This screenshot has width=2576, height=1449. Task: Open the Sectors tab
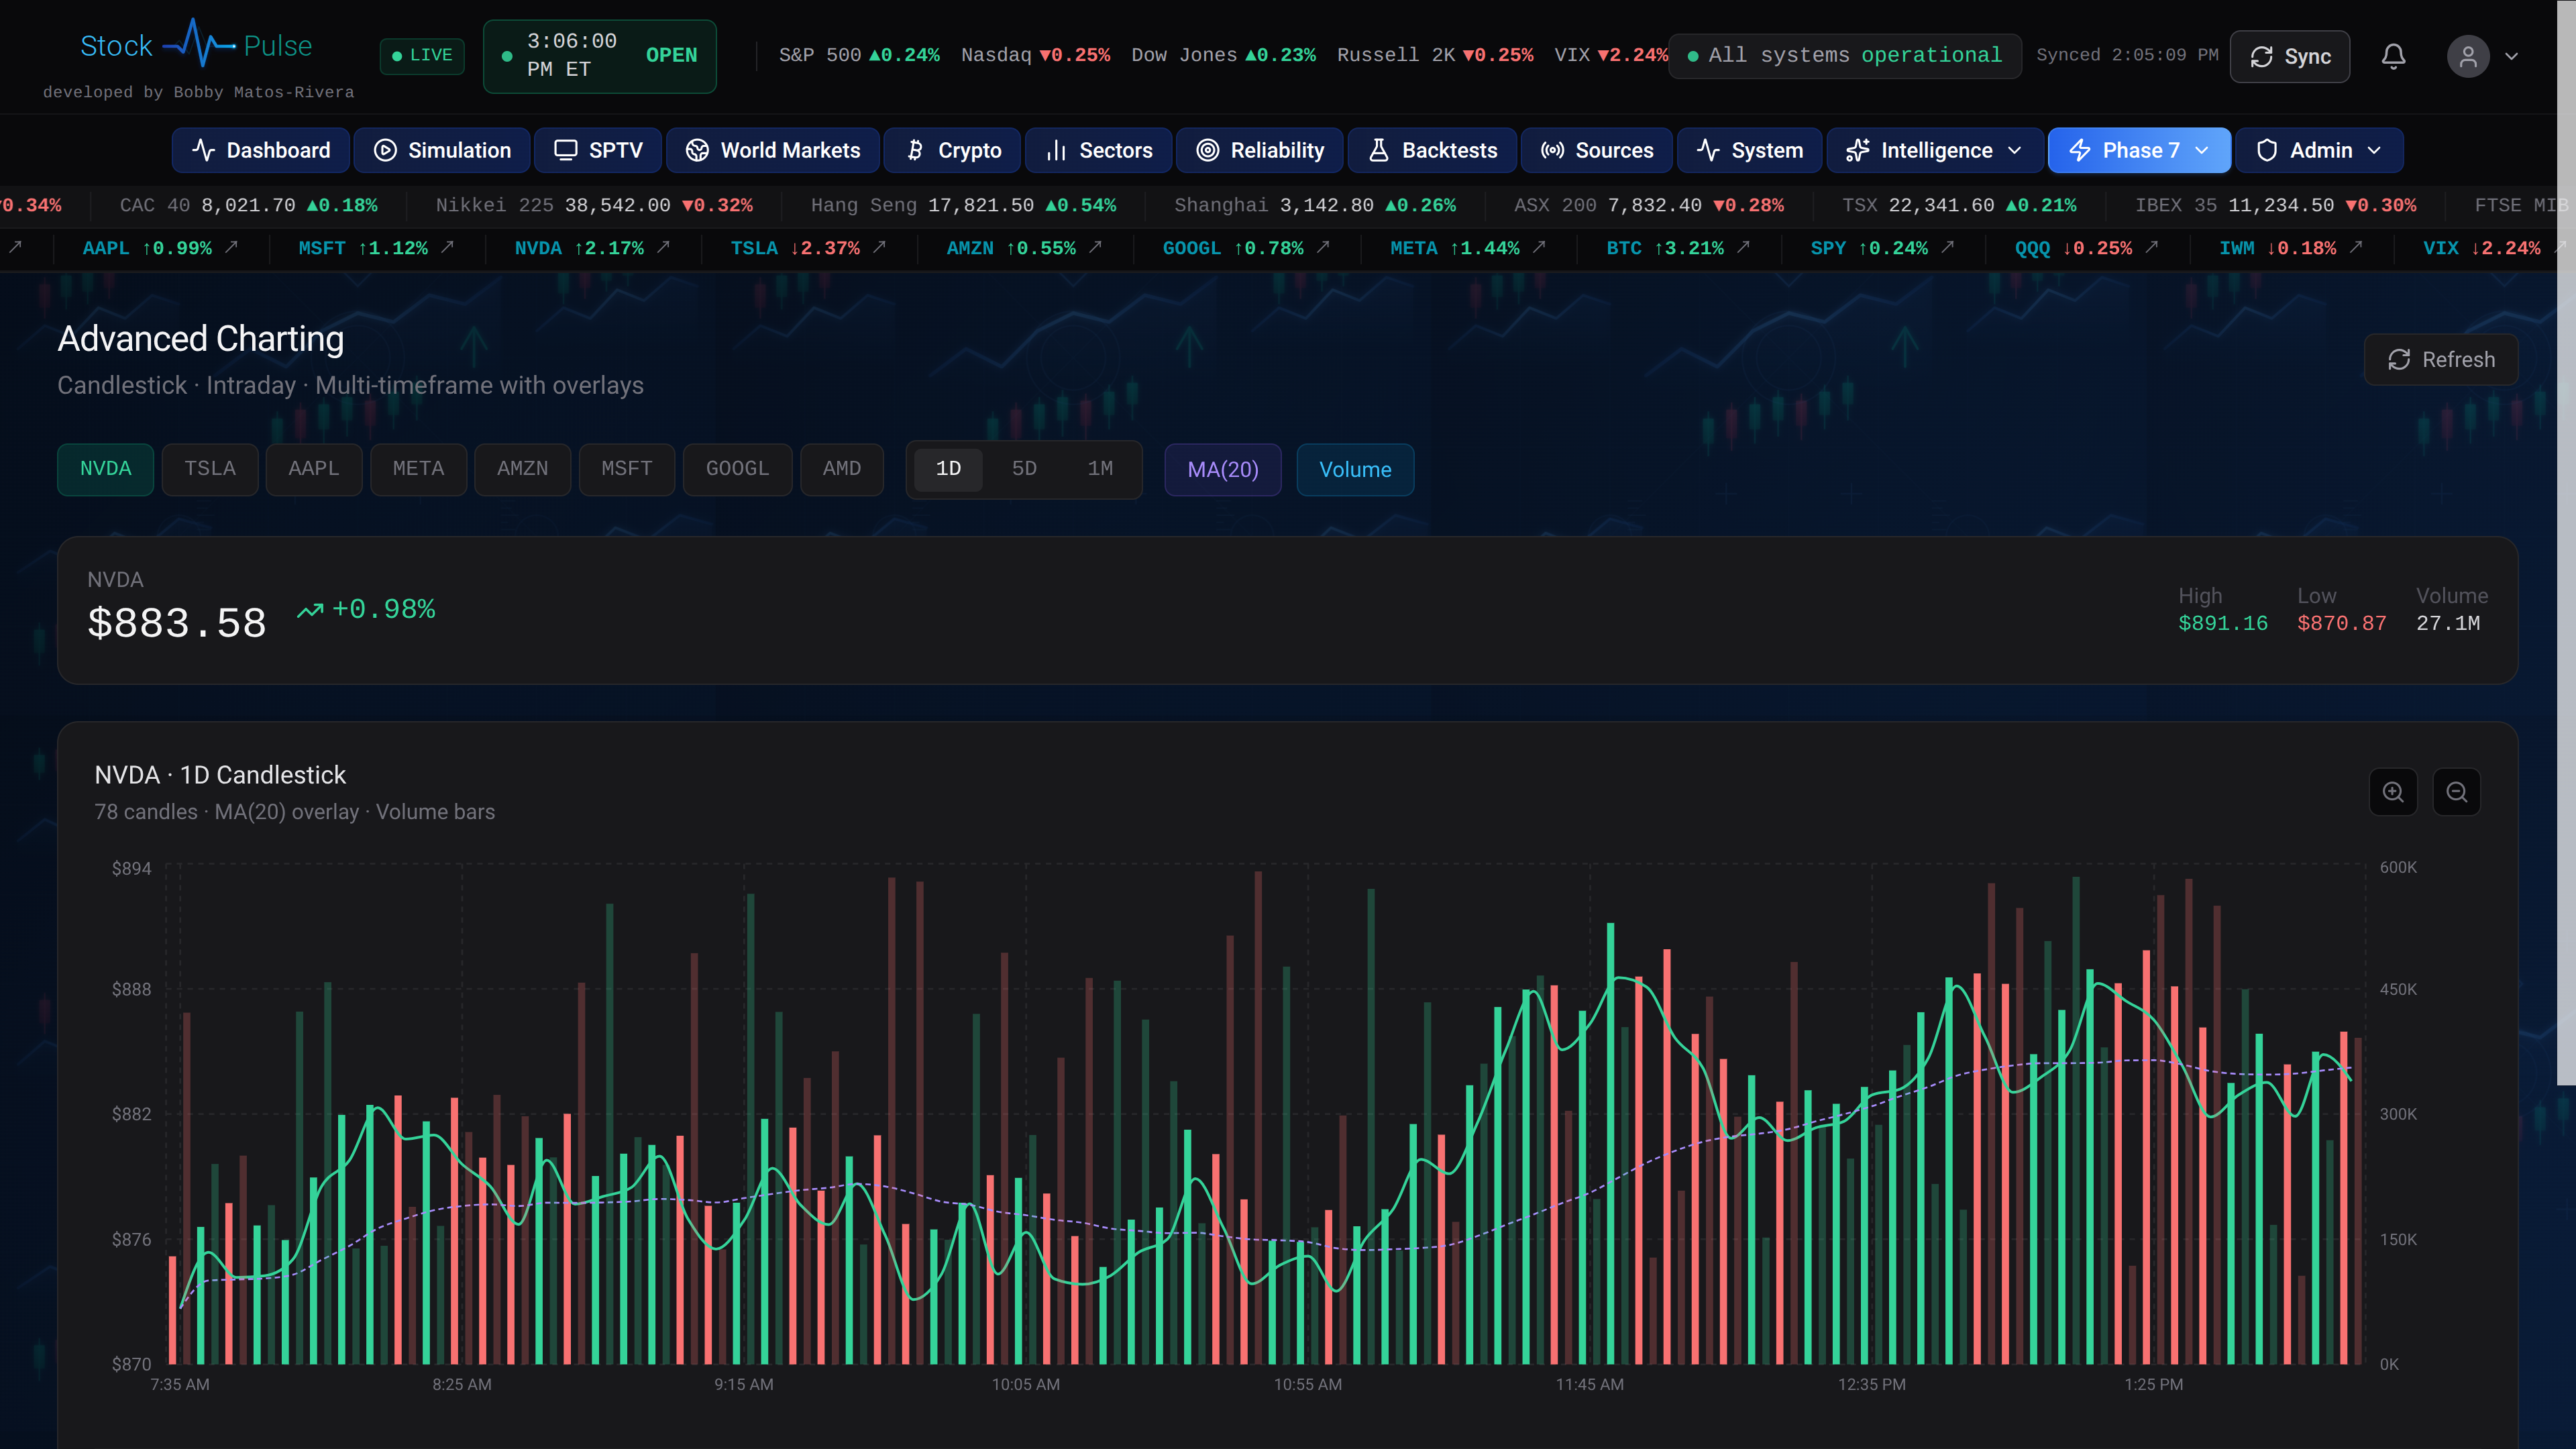(1098, 150)
